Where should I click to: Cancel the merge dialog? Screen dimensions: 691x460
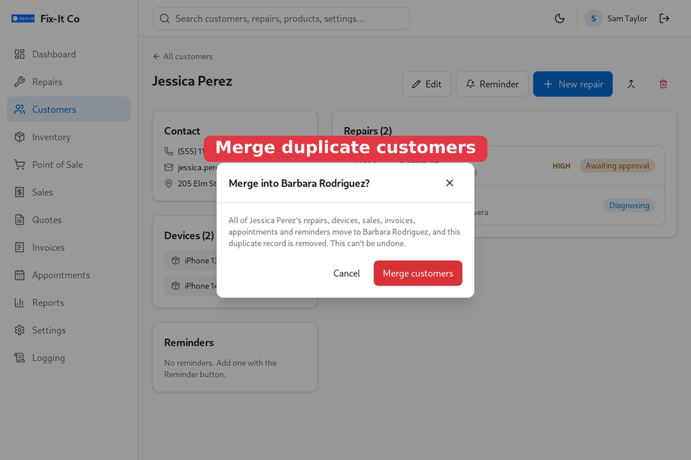[x=346, y=273]
